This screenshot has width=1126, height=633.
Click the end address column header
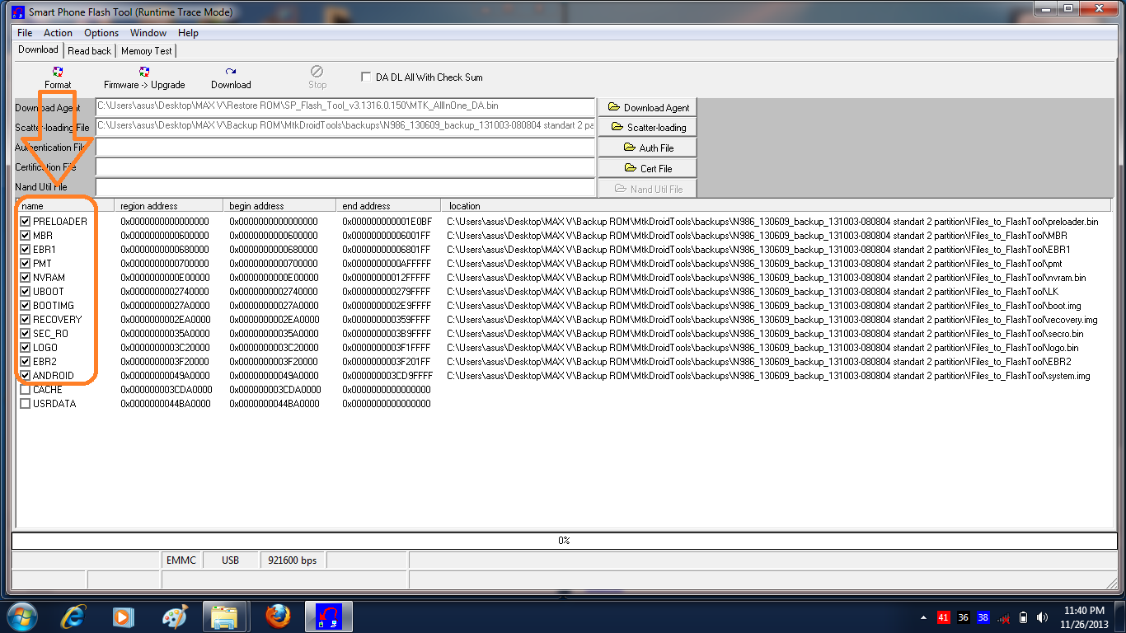click(x=388, y=205)
